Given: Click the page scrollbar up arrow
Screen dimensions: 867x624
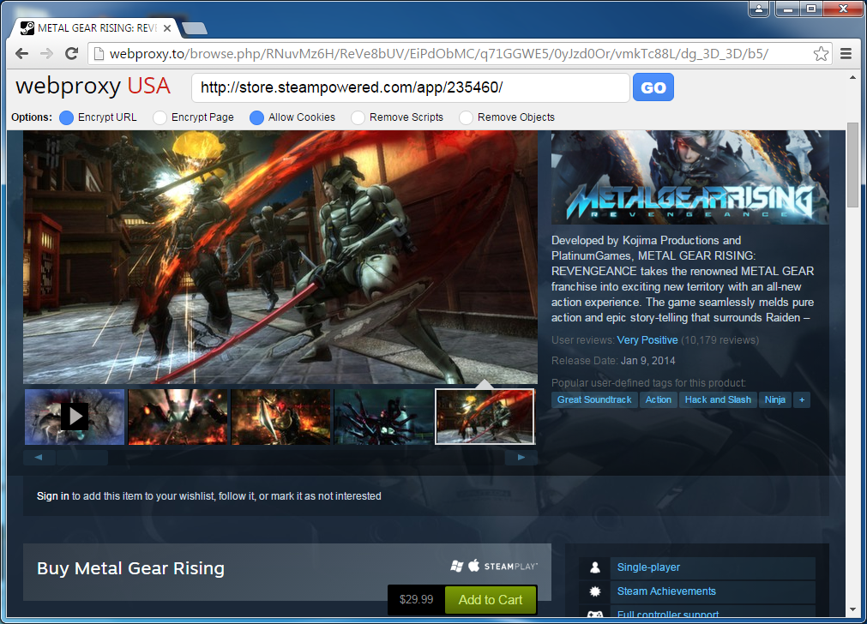Looking at the screenshot, I should (x=852, y=78).
